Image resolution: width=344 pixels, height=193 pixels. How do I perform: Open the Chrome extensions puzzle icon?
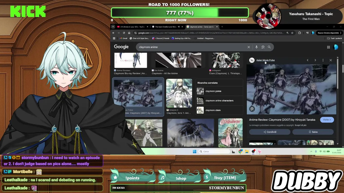tap(300, 33)
